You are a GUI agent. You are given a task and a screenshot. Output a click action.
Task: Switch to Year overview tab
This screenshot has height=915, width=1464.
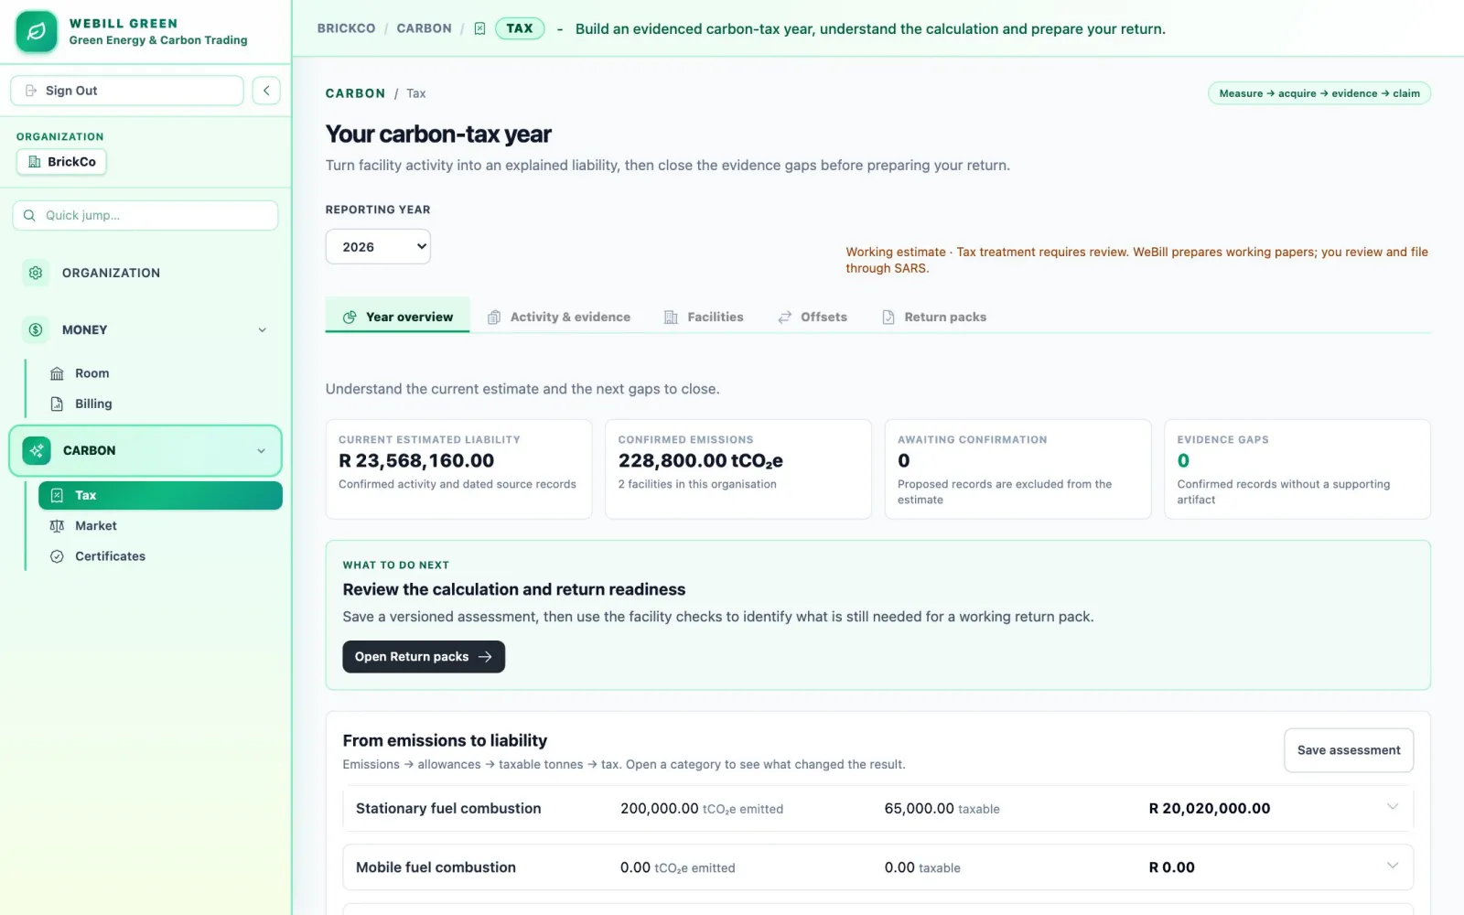[397, 317]
